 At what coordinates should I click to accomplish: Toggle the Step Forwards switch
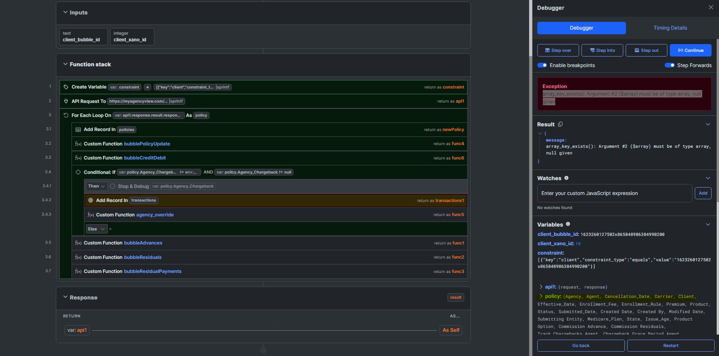point(669,65)
